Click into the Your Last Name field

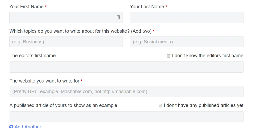pyautogui.click(x=187, y=17)
